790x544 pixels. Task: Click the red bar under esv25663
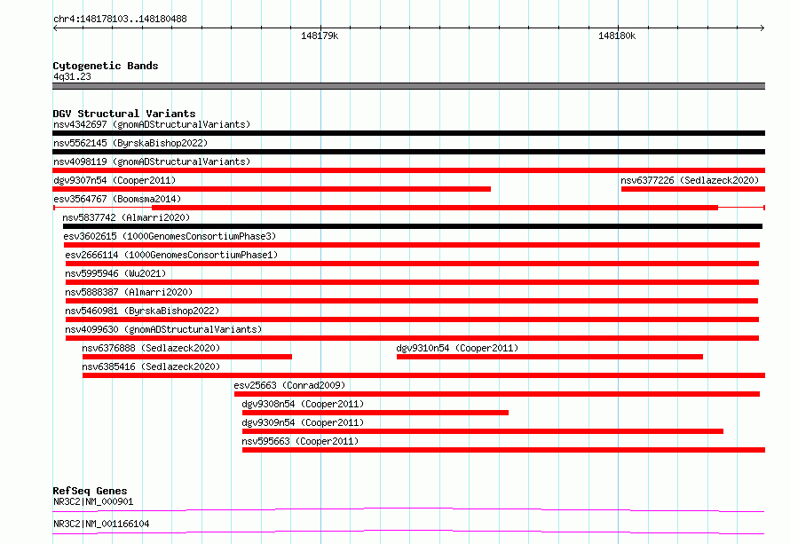tap(497, 394)
